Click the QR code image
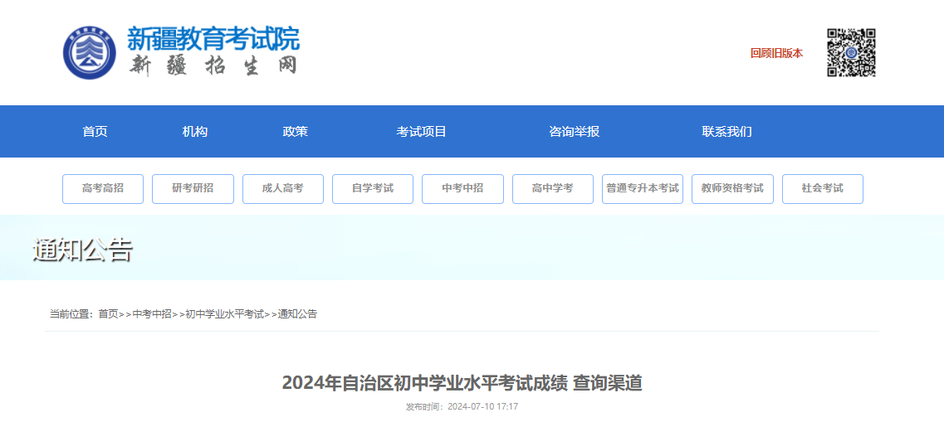944x427 pixels. (x=851, y=52)
